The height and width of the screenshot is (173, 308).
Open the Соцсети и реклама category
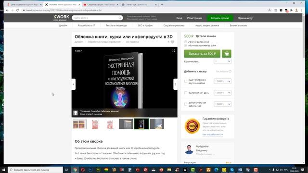[x=174, y=25]
